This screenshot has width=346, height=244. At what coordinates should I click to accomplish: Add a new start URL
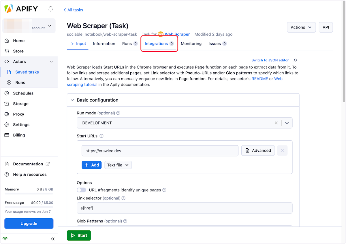[92, 165]
